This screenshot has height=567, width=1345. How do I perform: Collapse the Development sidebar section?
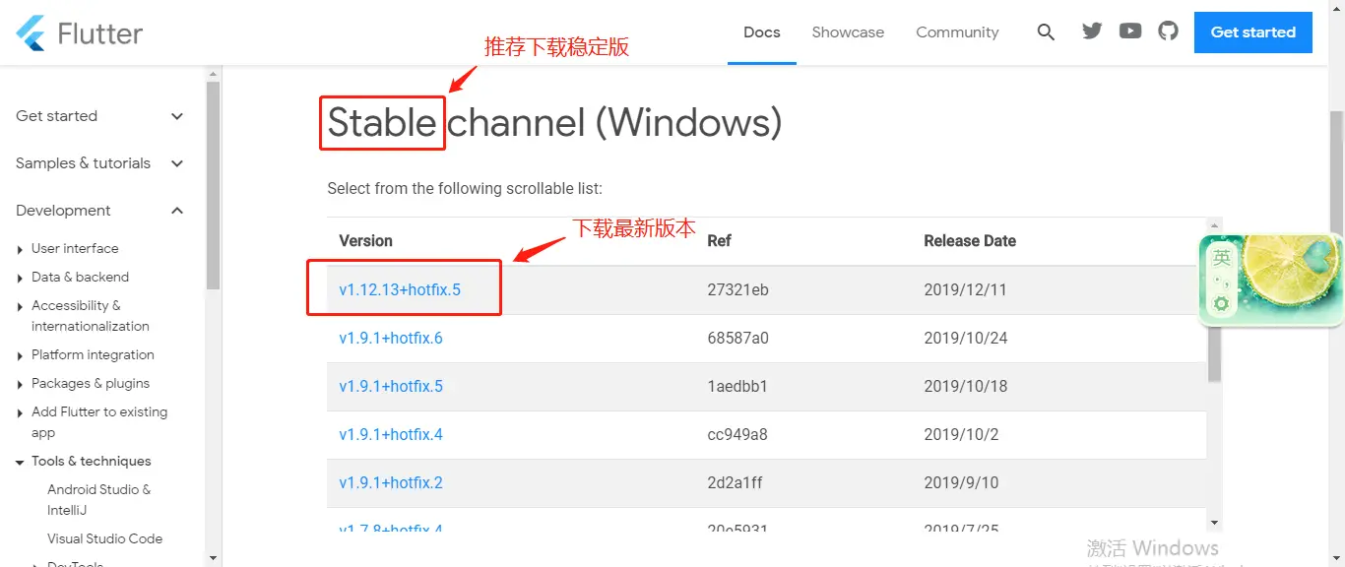click(x=99, y=211)
